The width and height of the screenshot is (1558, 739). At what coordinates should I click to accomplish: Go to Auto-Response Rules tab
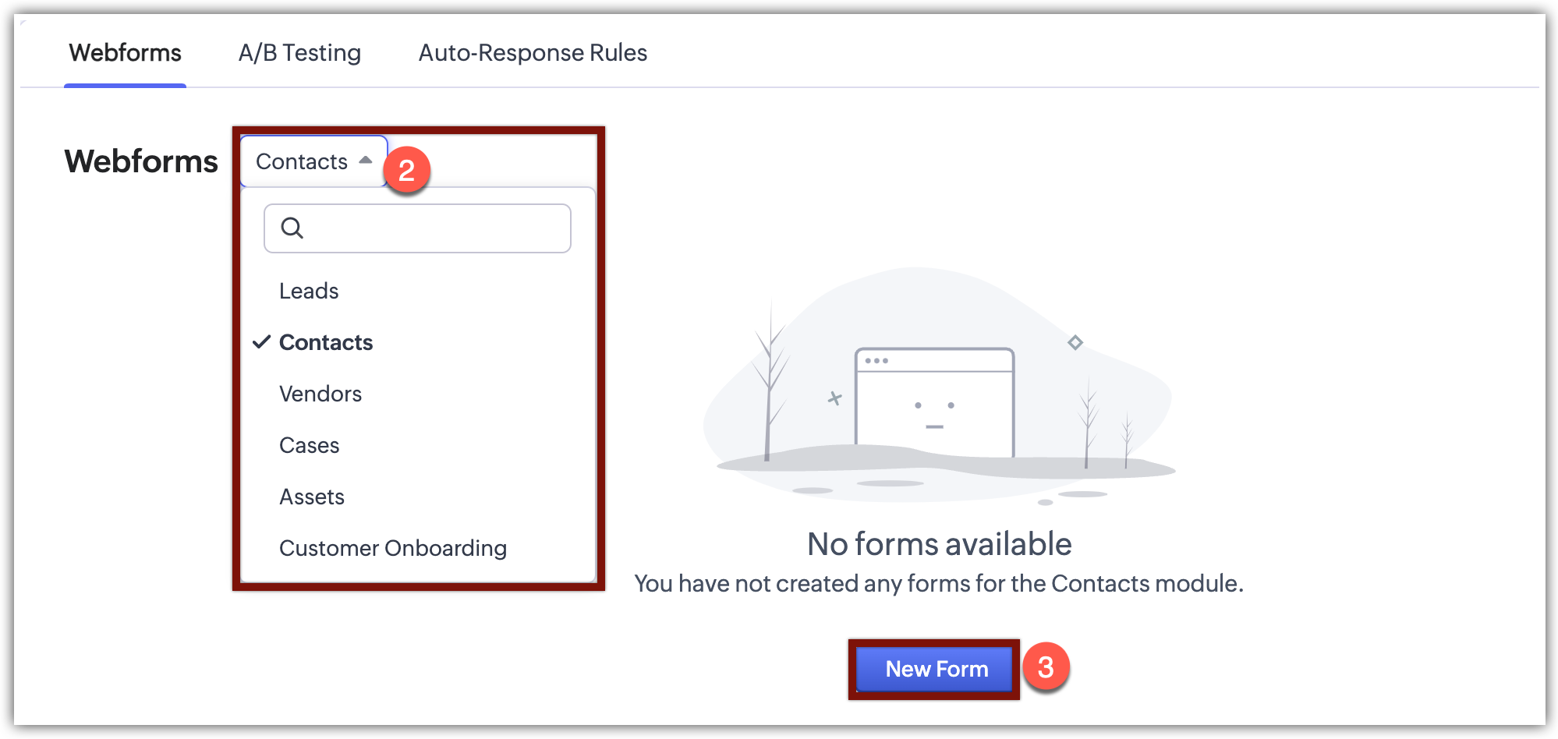(x=533, y=53)
